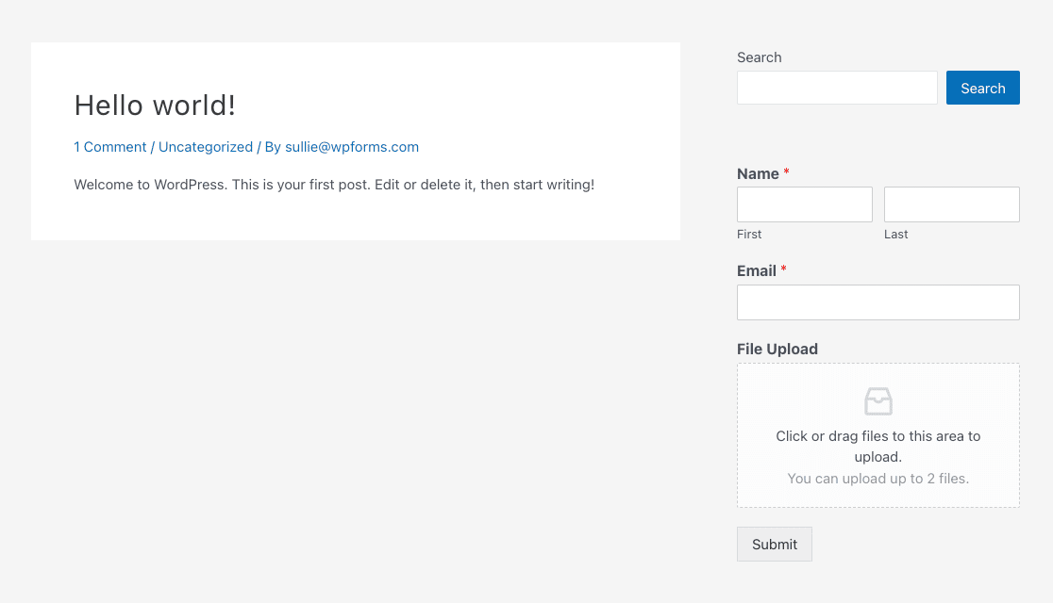Click into the Last name field
Image resolution: width=1053 pixels, height=603 pixels.
(x=951, y=204)
